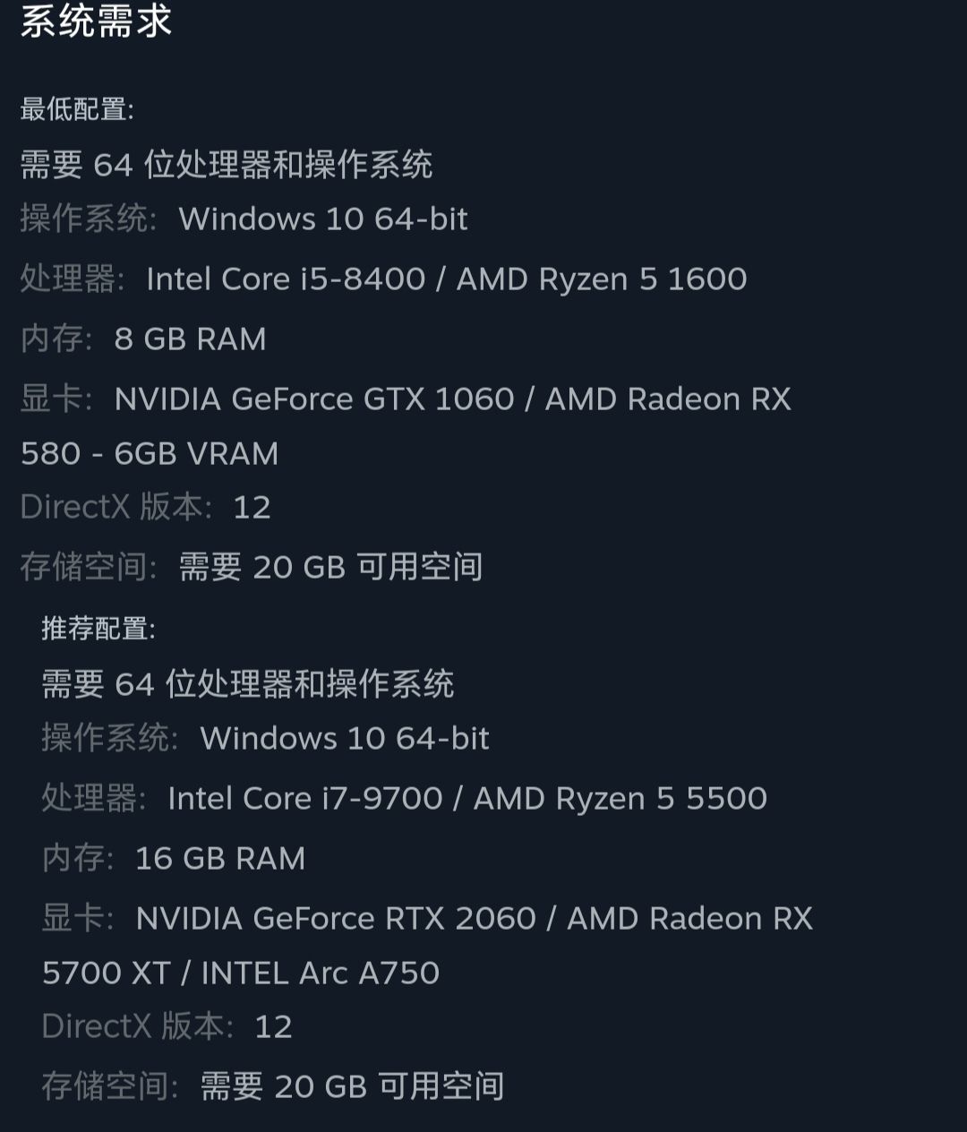The image size is (967, 1132).
Task: Select the Intel Core i5-8400 text
Action: click(x=286, y=279)
